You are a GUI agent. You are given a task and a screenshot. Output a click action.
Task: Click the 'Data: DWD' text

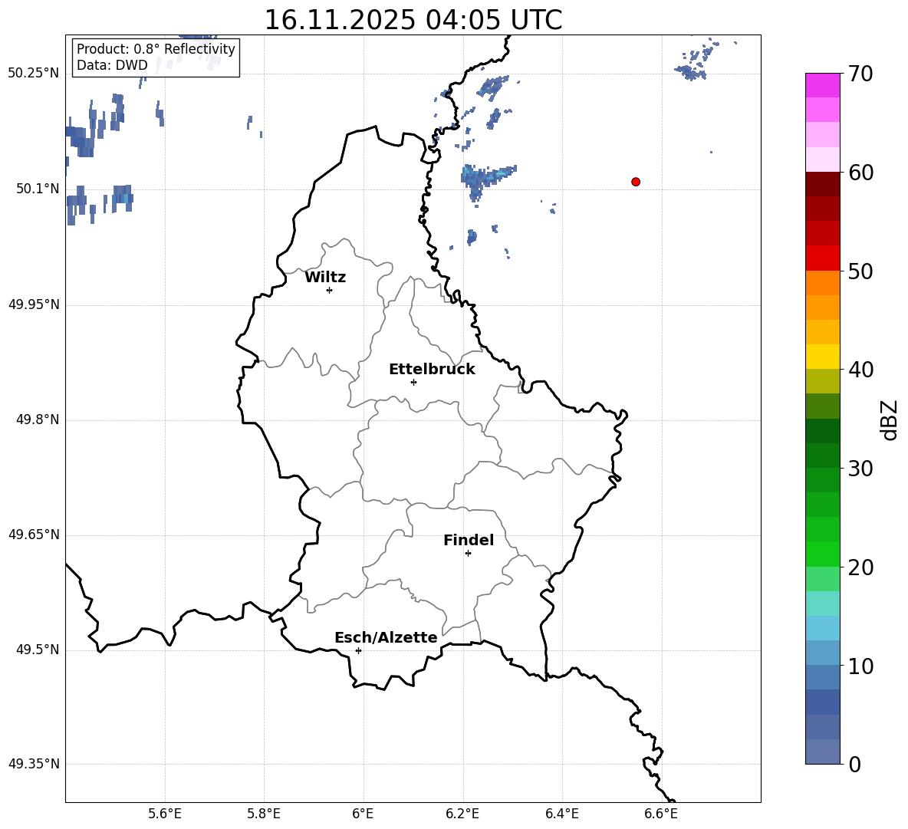tap(112, 65)
